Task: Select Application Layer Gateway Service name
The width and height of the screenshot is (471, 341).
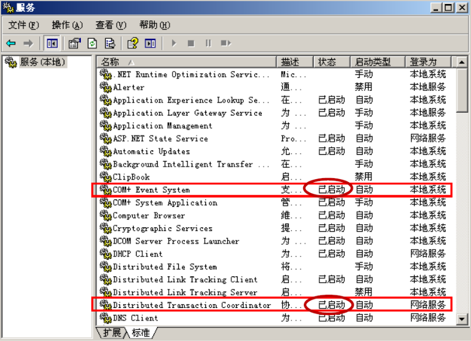Action: [x=187, y=113]
